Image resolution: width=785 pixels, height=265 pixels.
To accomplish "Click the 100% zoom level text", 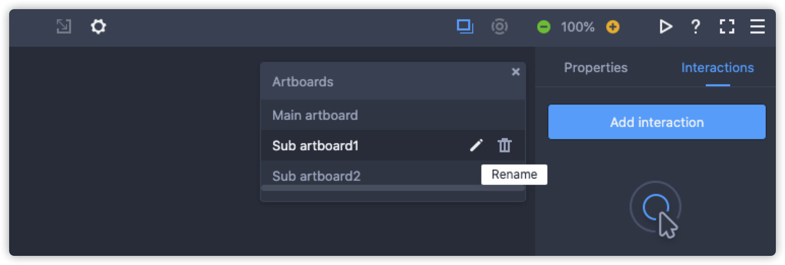I will 578,27.
